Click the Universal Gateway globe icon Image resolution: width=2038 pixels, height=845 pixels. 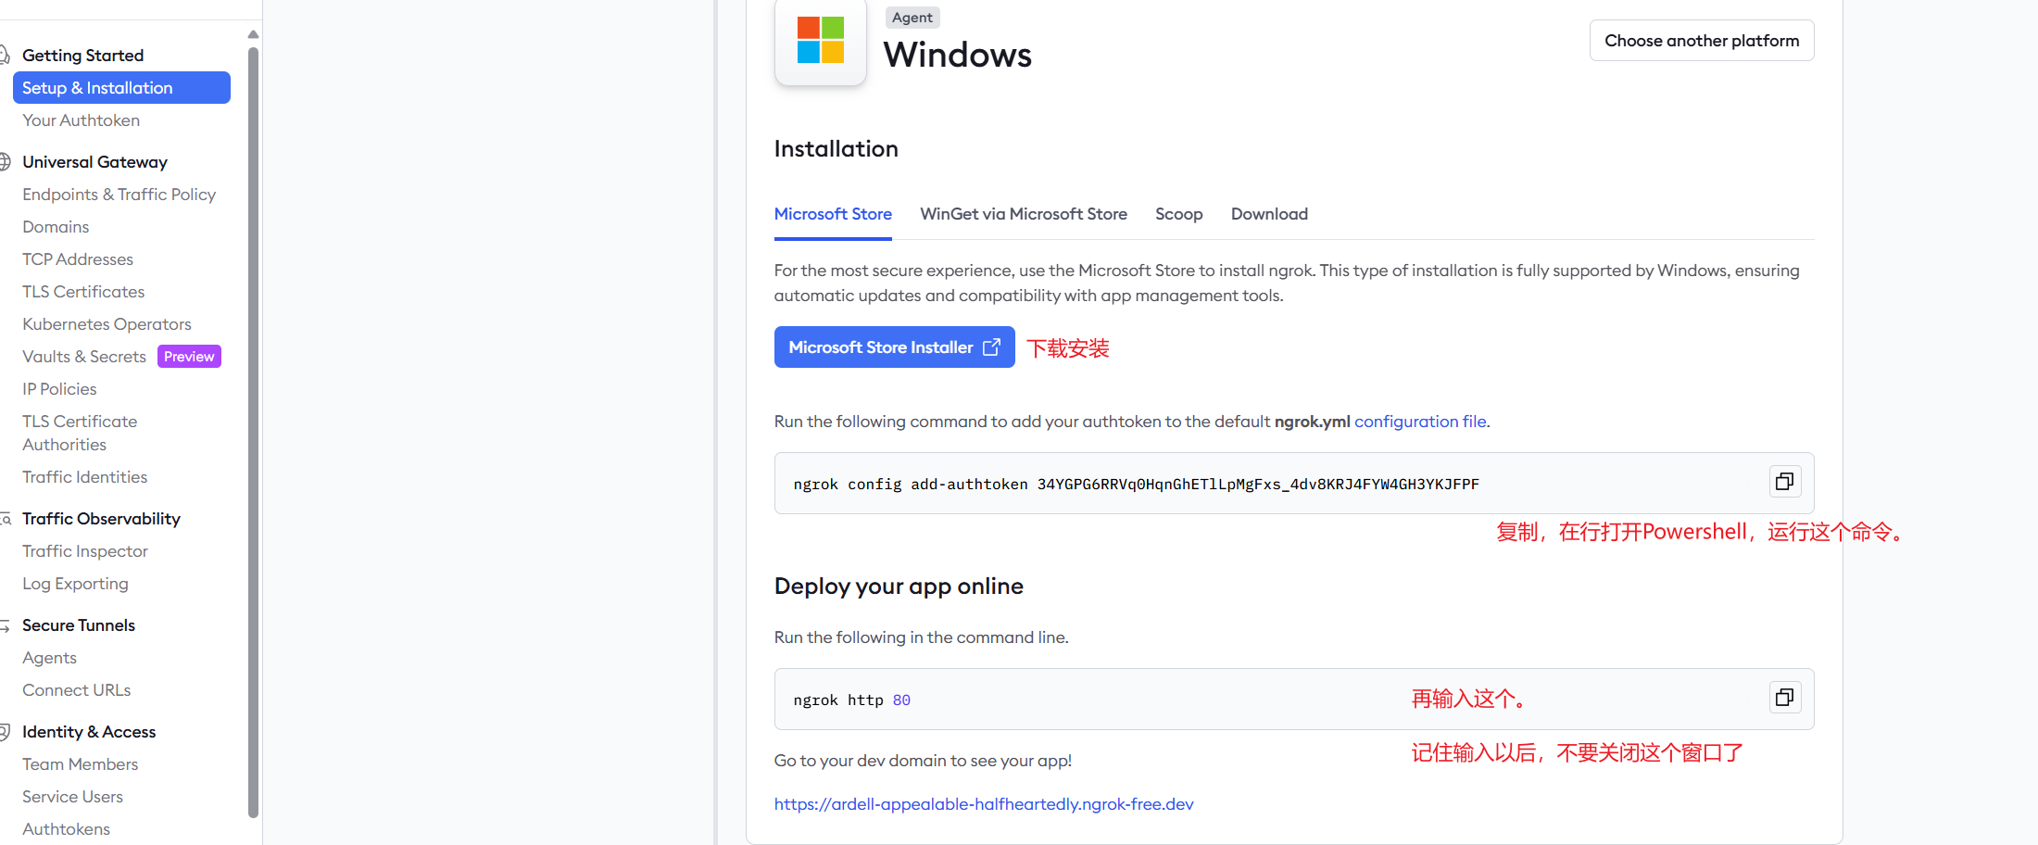[x=5, y=162]
